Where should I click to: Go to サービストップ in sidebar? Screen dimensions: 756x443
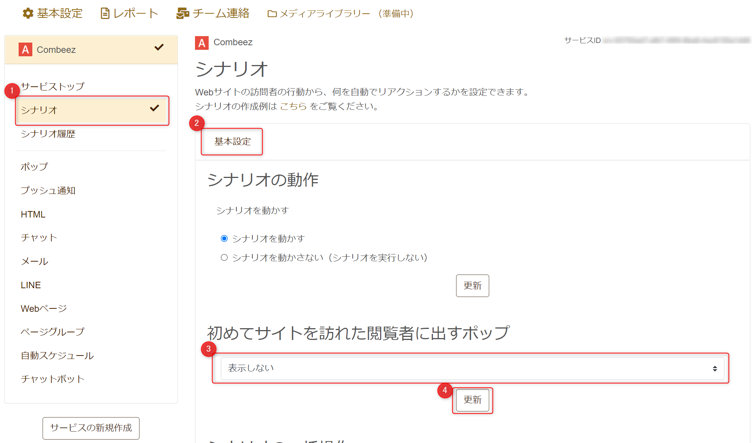53,86
